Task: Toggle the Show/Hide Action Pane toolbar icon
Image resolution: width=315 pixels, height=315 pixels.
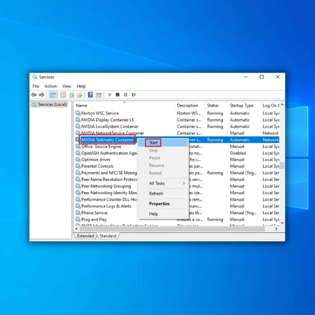Action: (99, 95)
